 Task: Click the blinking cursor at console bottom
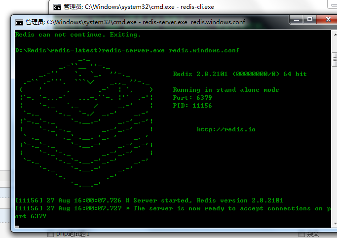tap(17, 226)
